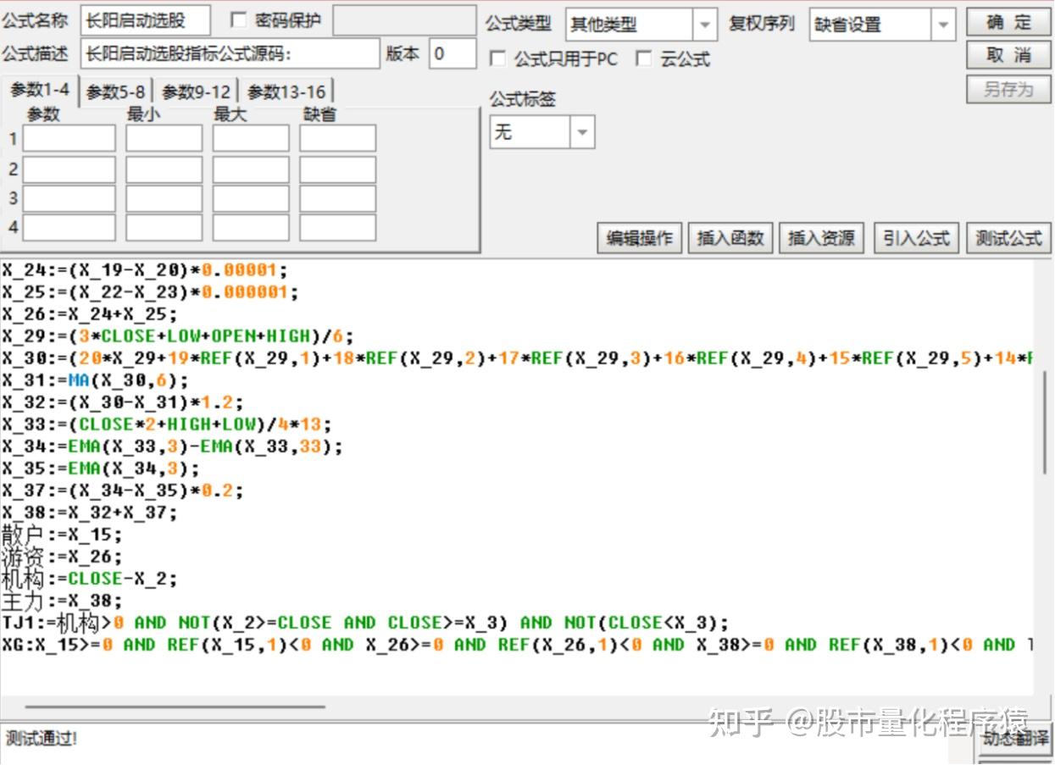Click the 取消 cancel button
Image resolution: width=1055 pixels, height=765 pixels.
[1008, 55]
